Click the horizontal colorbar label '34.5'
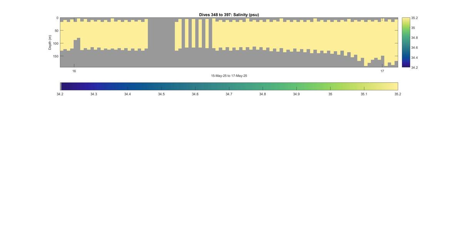 coord(161,94)
